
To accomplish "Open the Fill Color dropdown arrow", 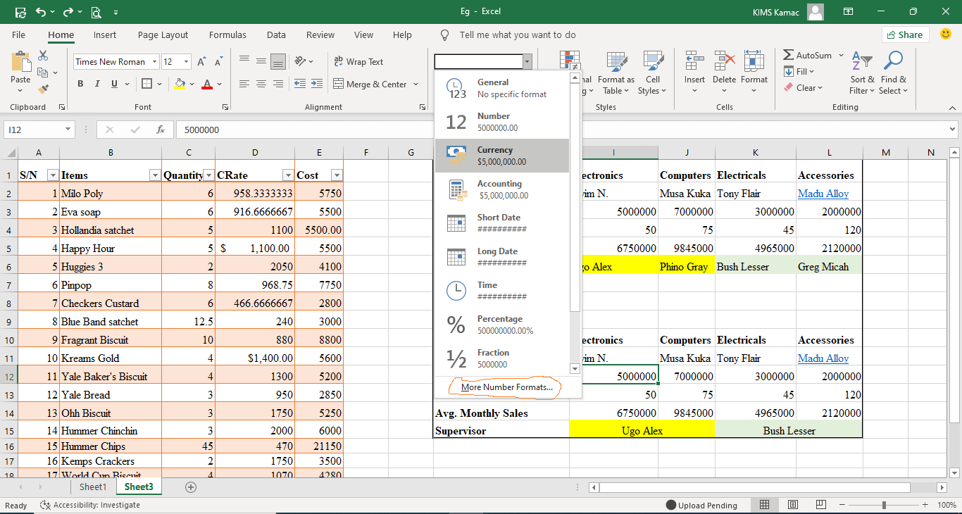I will pyautogui.click(x=190, y=84).
